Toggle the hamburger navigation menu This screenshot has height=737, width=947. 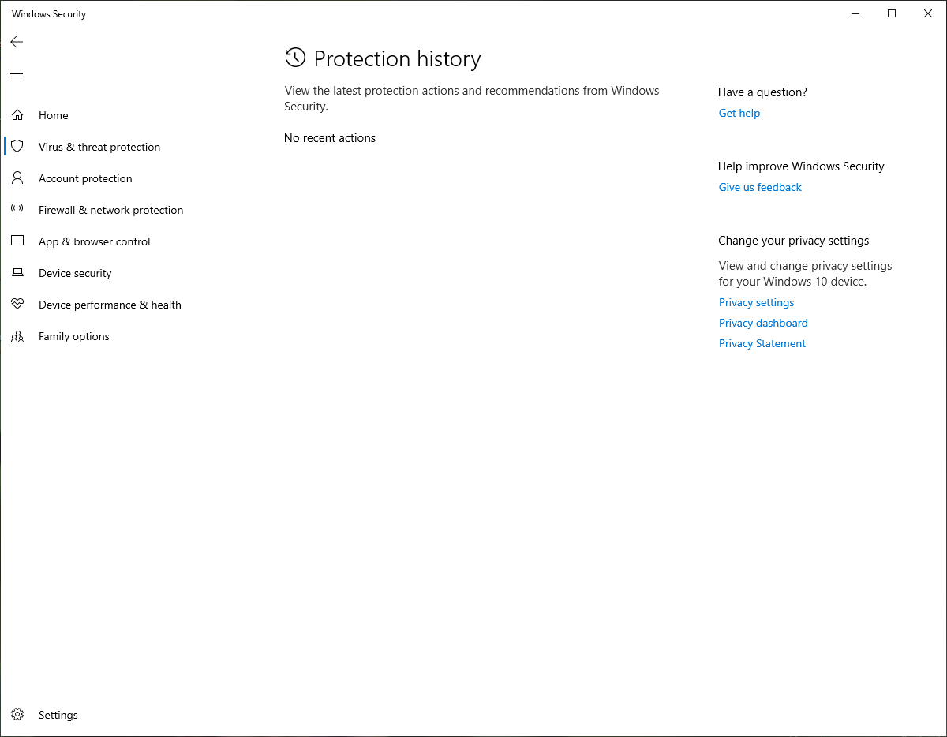coord(17,77)
